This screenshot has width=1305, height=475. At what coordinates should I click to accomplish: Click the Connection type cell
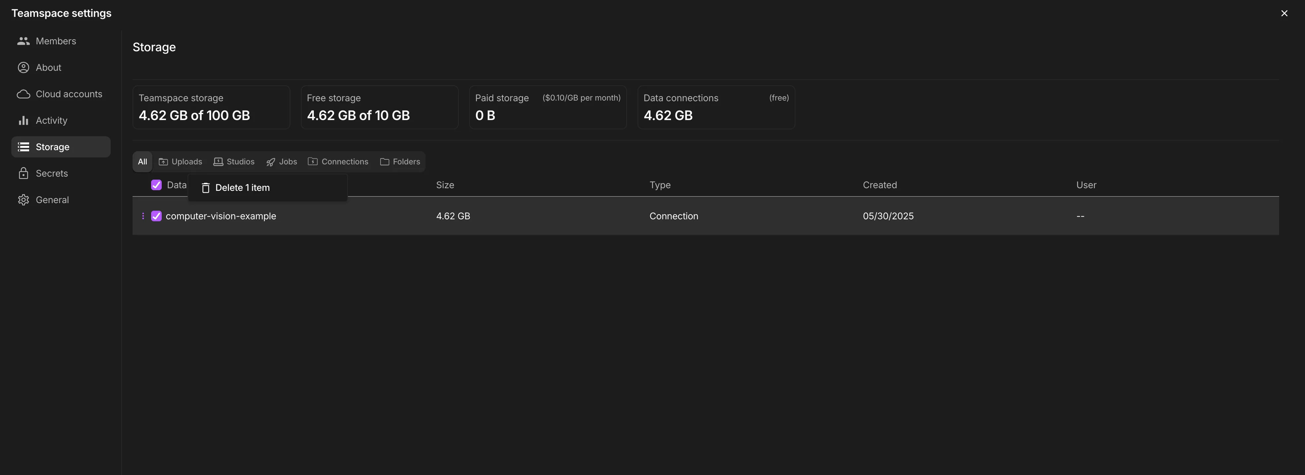point(674,216)
